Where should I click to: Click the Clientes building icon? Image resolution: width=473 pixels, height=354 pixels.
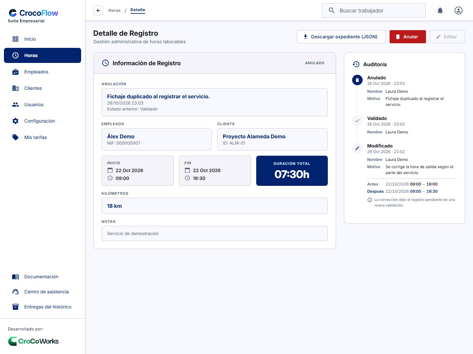pyautogui.click(x=15, y=88)
